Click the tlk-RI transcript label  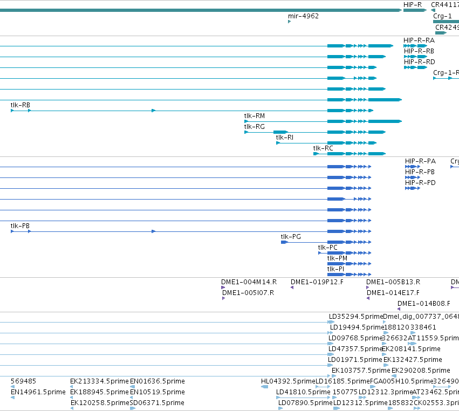(x=285, y=138)
